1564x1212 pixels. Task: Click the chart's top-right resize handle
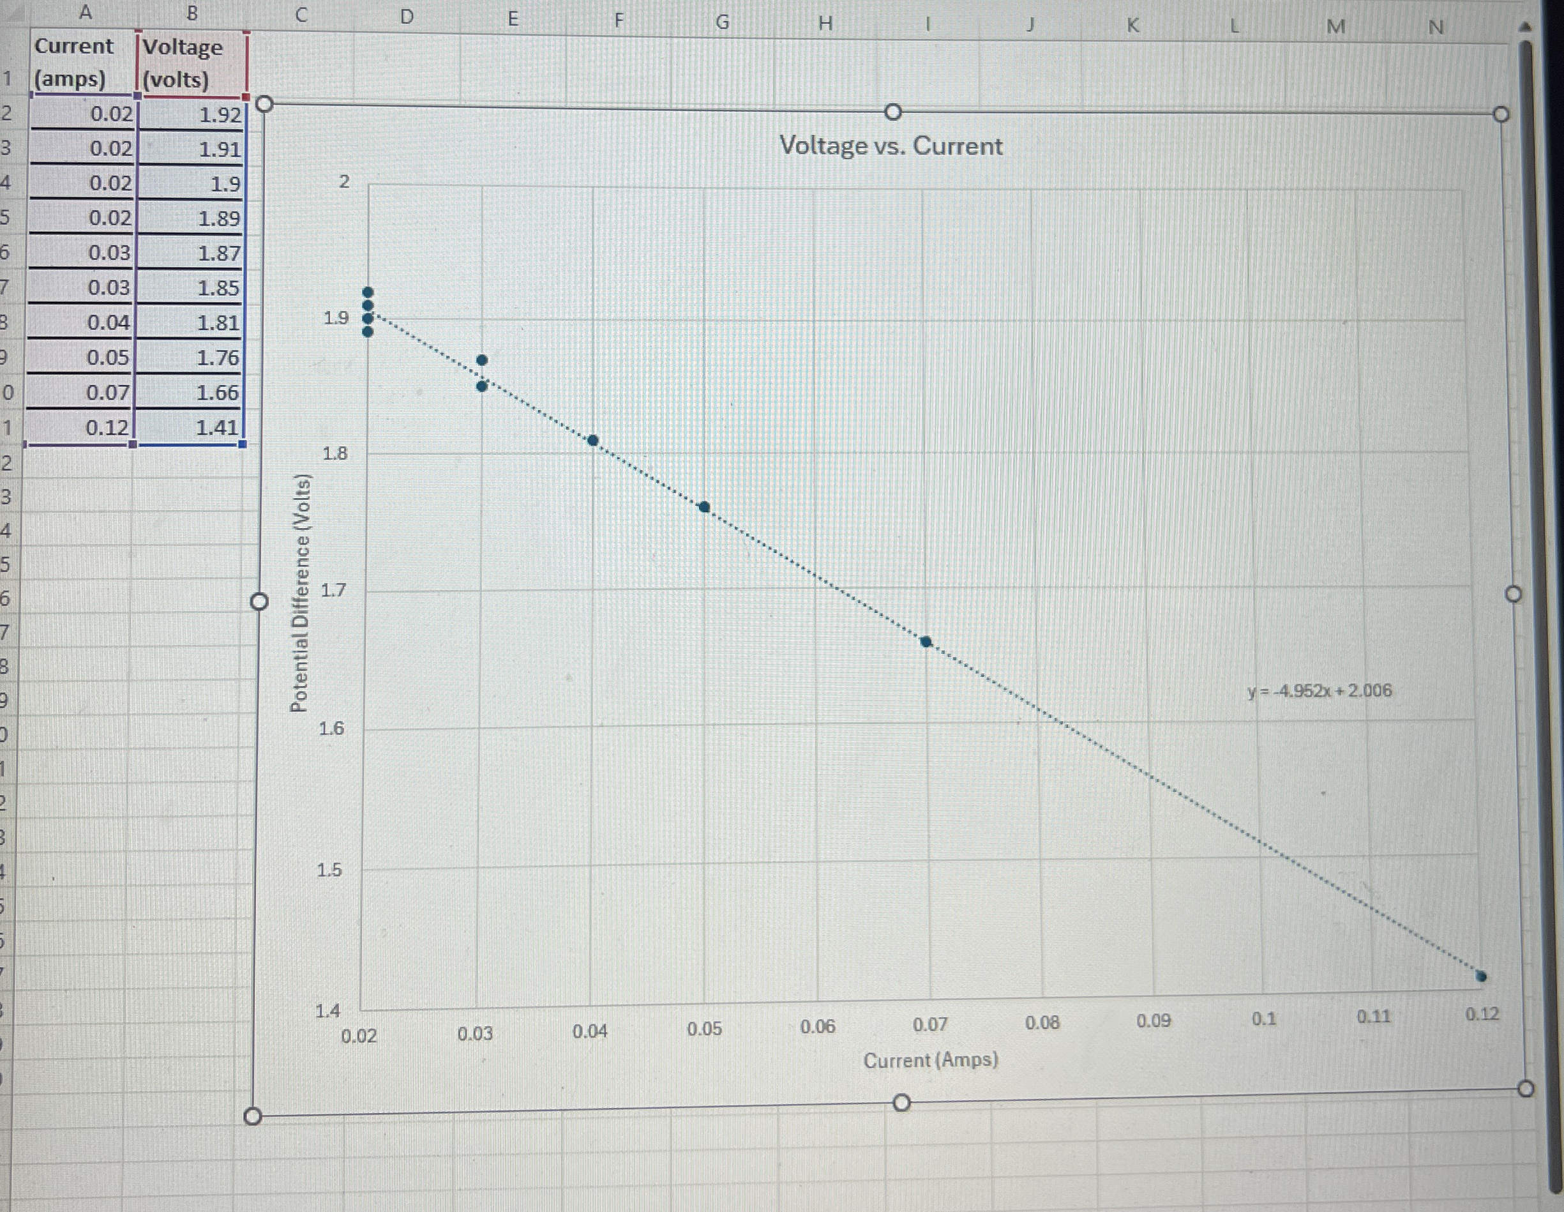(1501, 114)
